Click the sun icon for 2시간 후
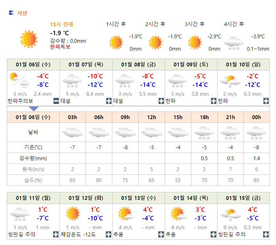This screenshot has width=276, height=245. [155, 42]
